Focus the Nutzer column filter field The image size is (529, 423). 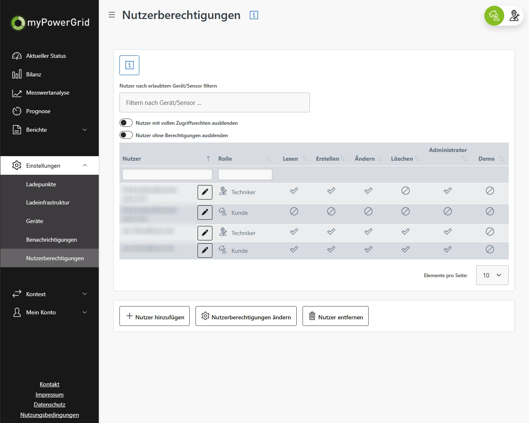(x=167, y=174)
